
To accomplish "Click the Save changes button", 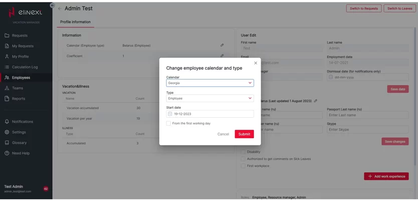I will point(395,141).
